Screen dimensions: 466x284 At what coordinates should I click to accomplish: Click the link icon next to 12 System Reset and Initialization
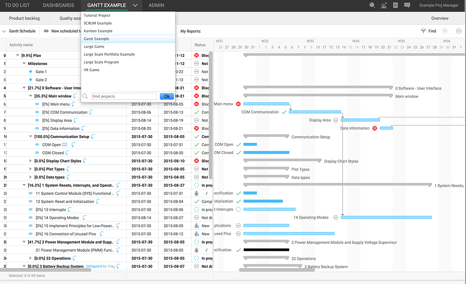pyautogui.click(x=98, y=202)
